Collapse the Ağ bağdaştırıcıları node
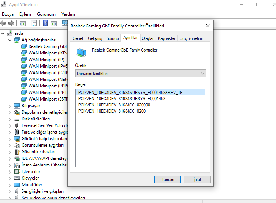This screenshot has width=276, height=203. coord(10,40)
